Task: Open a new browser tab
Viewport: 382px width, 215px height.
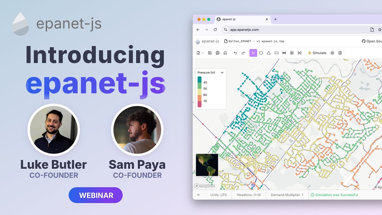Action: (275, 19)
